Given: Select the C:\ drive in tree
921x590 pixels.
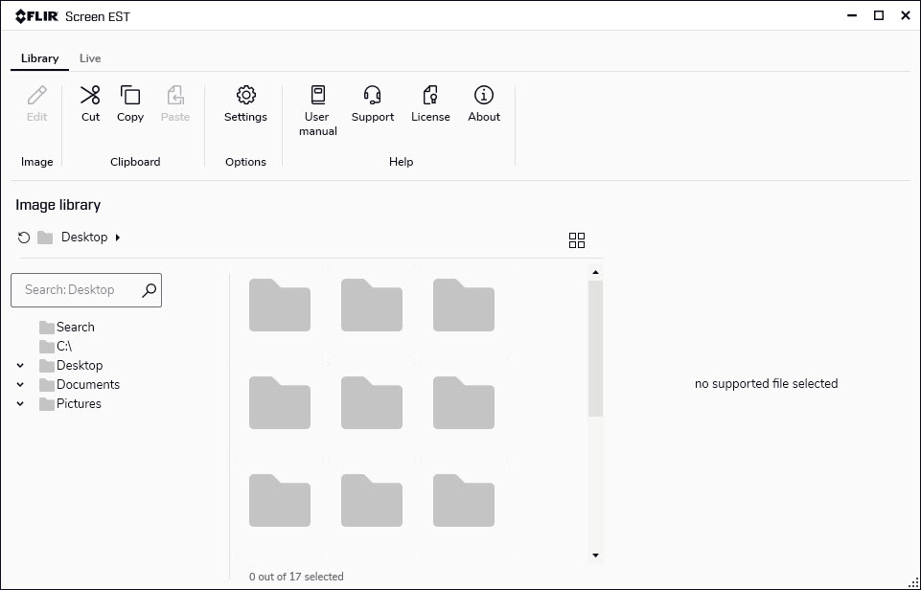Looking at the screenshot, I should (63, 347).
